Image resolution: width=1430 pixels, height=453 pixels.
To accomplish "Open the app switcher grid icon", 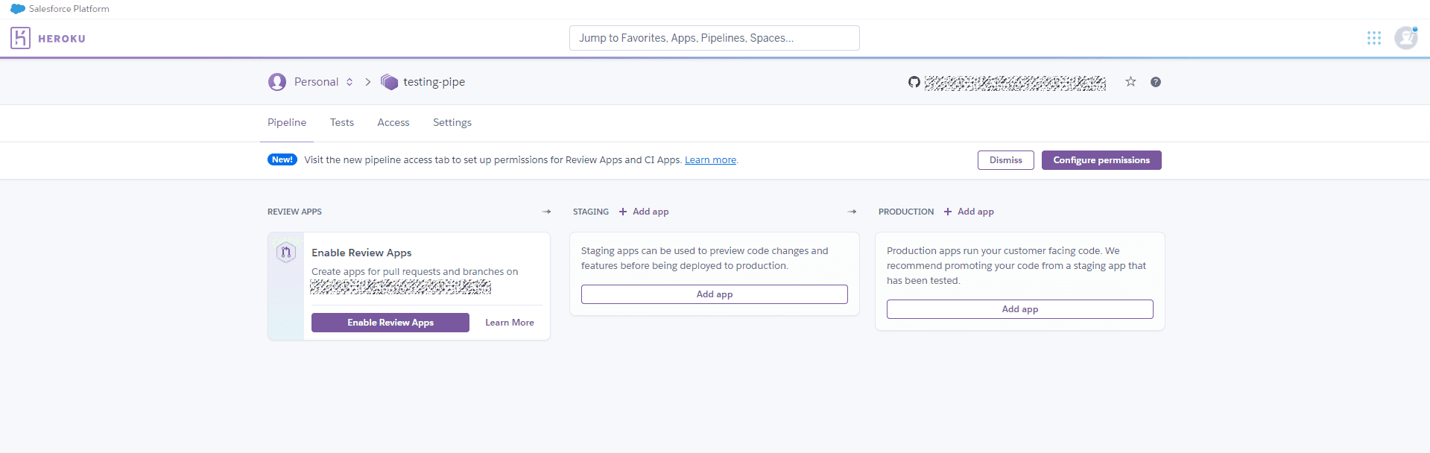I will pos(1373,38).
